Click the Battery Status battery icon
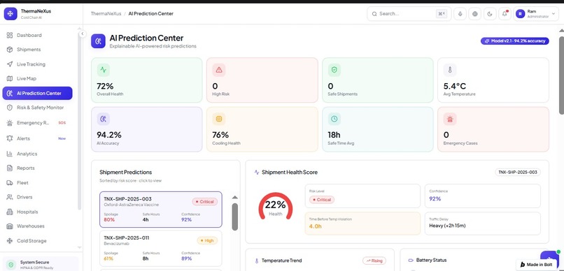This screenshot has width=564, height=271. click(411, 261)
